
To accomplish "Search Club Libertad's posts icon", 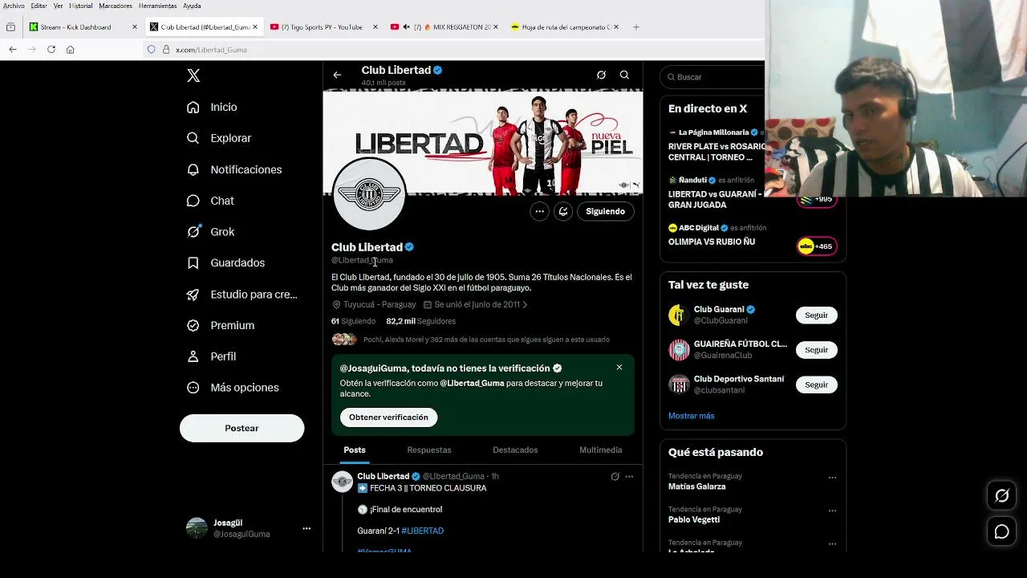I will point(624,75).
